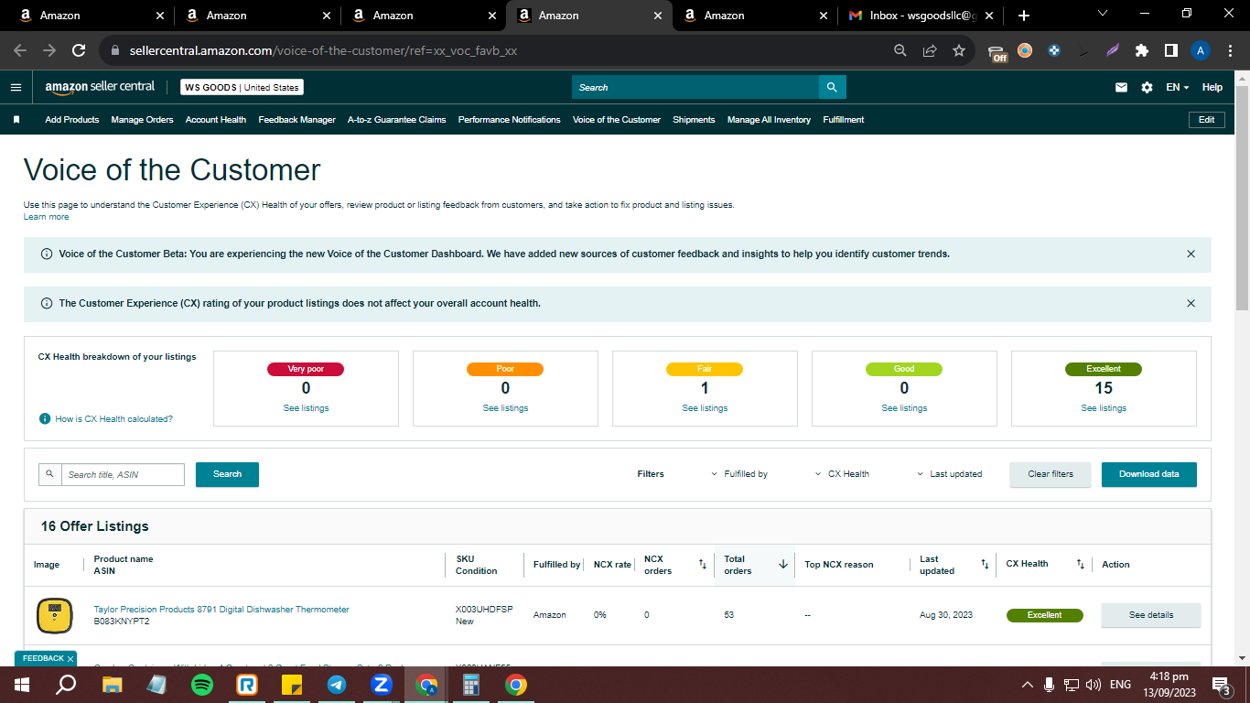The height and width of the screenshot is (703, 1250).
Task: Click the share page icon in address bar
Action: [x=930, y=51]
